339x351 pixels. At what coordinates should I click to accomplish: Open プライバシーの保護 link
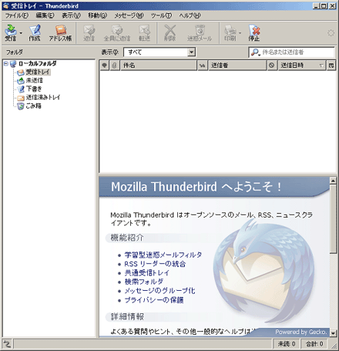(x=154, y=300)
